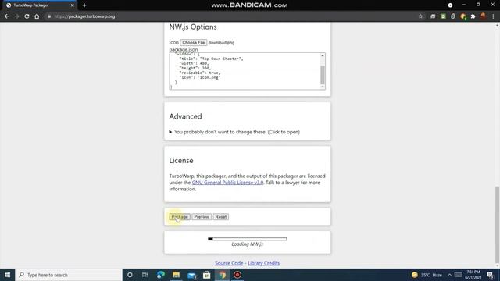Click the address bar URL
The height and width of the screenshot is (281, 500).
(84, 16)
